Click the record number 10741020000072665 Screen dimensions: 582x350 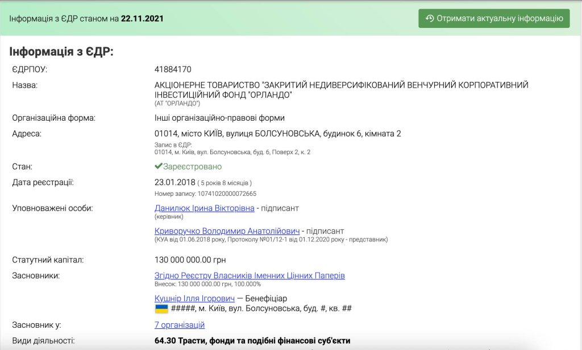point(224,193)
